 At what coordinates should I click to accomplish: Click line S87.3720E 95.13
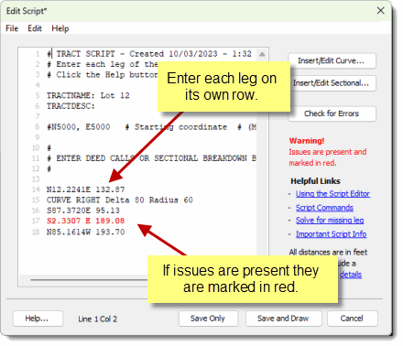[83, 211]
